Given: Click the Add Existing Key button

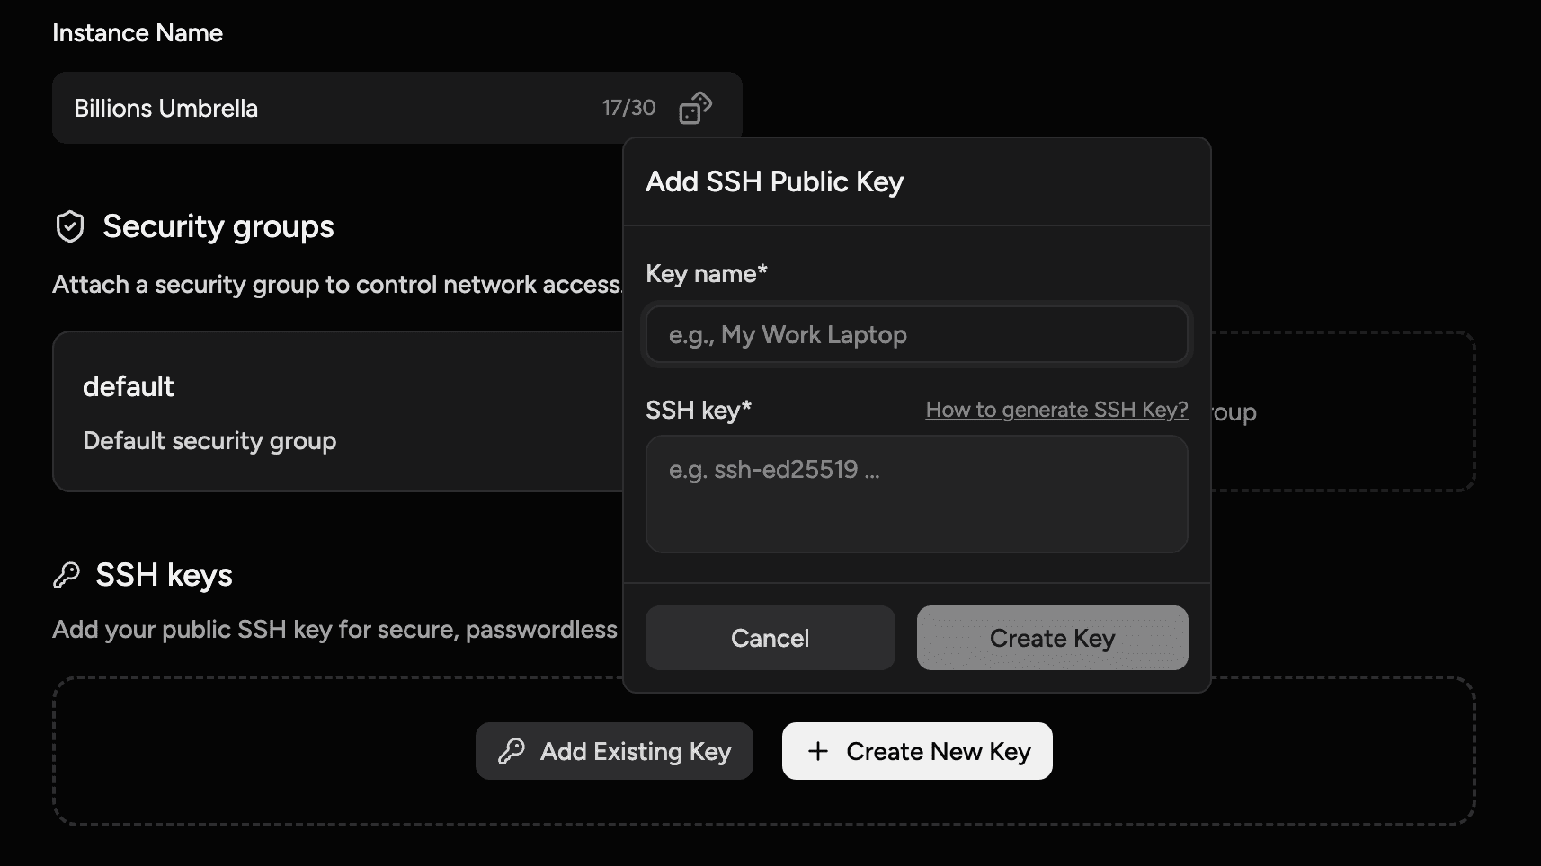Looking at the screenshot, I should (x=614, y=751).
